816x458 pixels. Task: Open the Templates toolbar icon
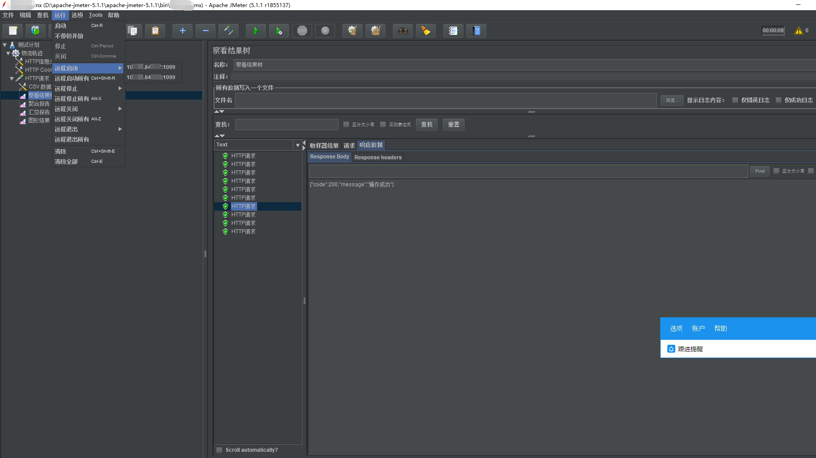35,31
